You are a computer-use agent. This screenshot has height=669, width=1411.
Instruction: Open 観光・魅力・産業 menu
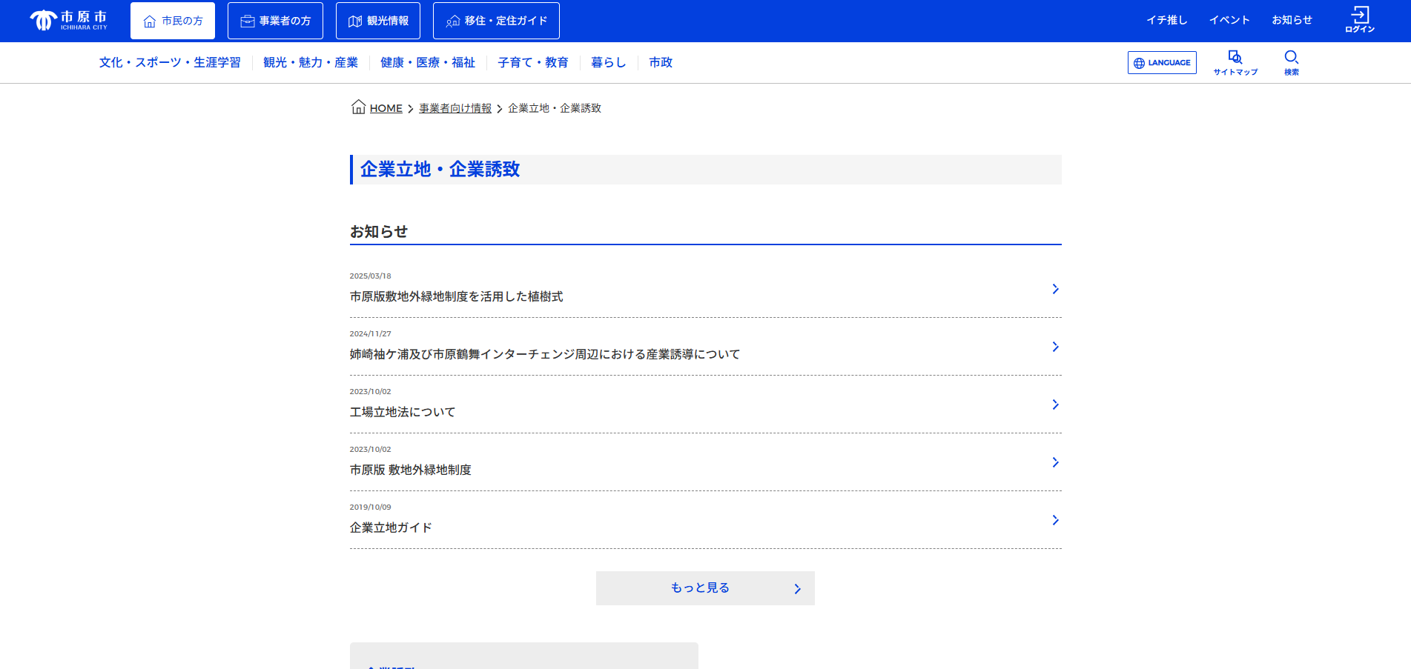(x=311, y=62)
